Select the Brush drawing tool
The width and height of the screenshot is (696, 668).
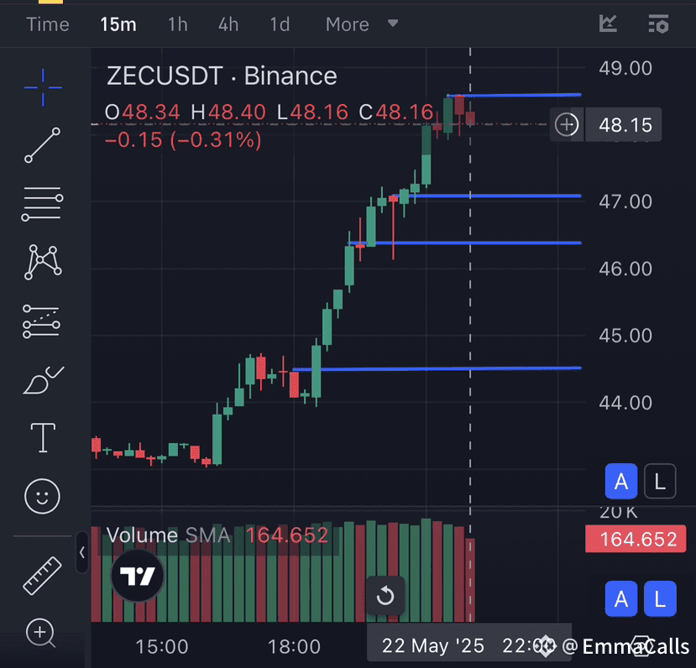pyautogui.click(x=42, y=378)
